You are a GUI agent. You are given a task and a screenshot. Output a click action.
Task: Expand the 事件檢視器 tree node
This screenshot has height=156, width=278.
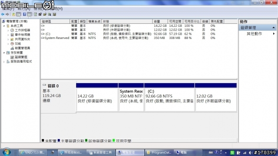click(x=8, y=35)
